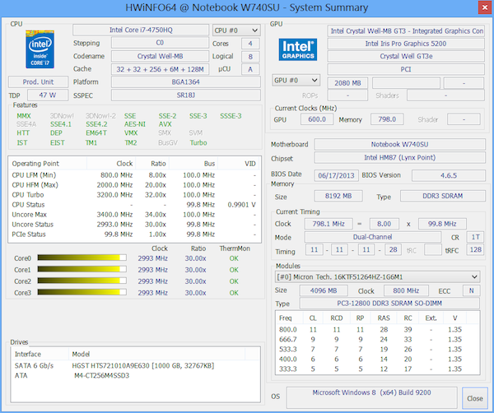Screen dimensions: 494x413
Task: Close the System Summary window
Action: pyautogui.click(x=485, y=7)
